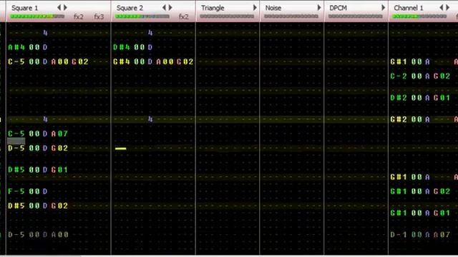Viewport: 458px width, 257px height.
Task: Select C-5 note in the A00 G02 row
Action: point(16,62)
